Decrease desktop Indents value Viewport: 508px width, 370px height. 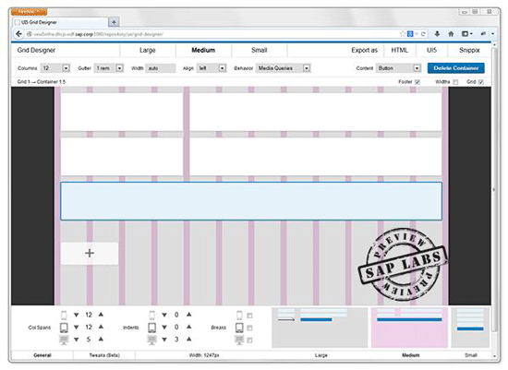[164, 340]
